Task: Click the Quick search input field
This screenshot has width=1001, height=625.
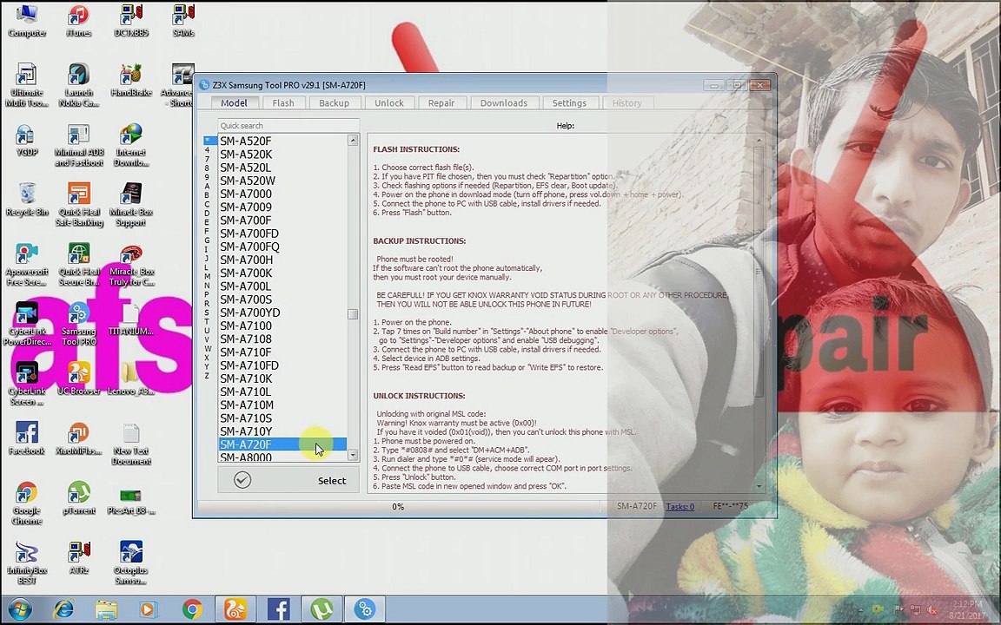Action: pos(288,126)
